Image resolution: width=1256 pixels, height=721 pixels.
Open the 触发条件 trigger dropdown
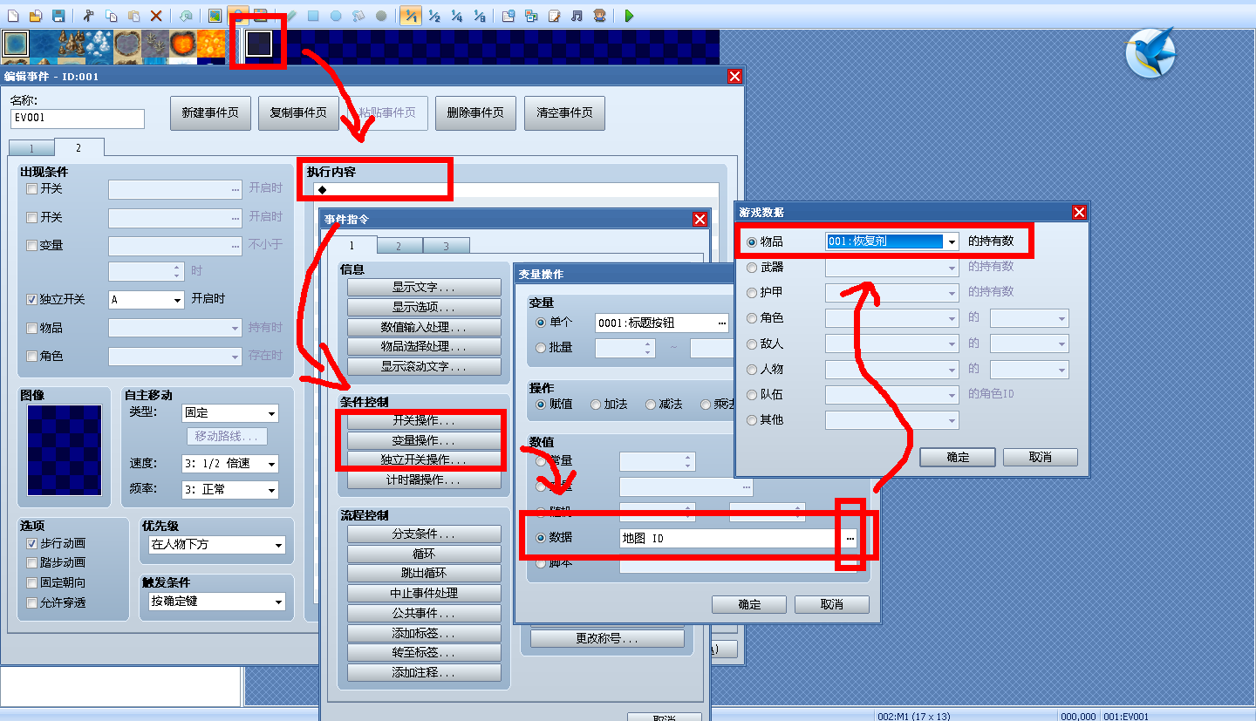click(278, 602)
